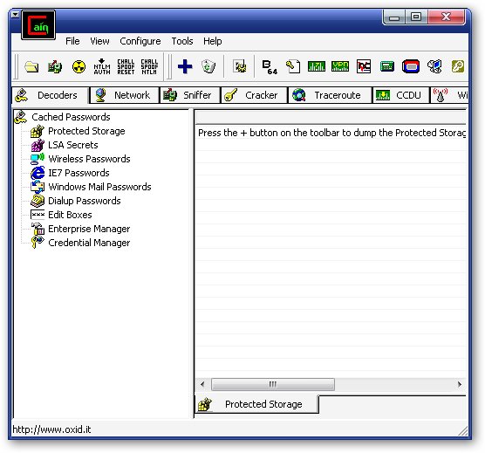Click the horizontal scrollbar thumb
485x453 pixels.
pyautogui.click(x=272, y=384)
